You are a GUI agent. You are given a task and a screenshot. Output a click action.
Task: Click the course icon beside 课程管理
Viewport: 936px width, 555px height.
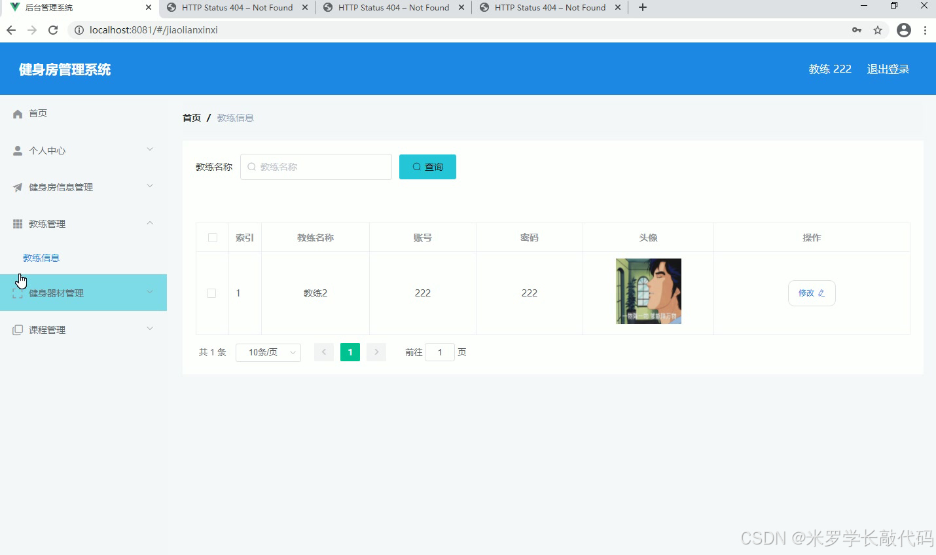[17, 329]
